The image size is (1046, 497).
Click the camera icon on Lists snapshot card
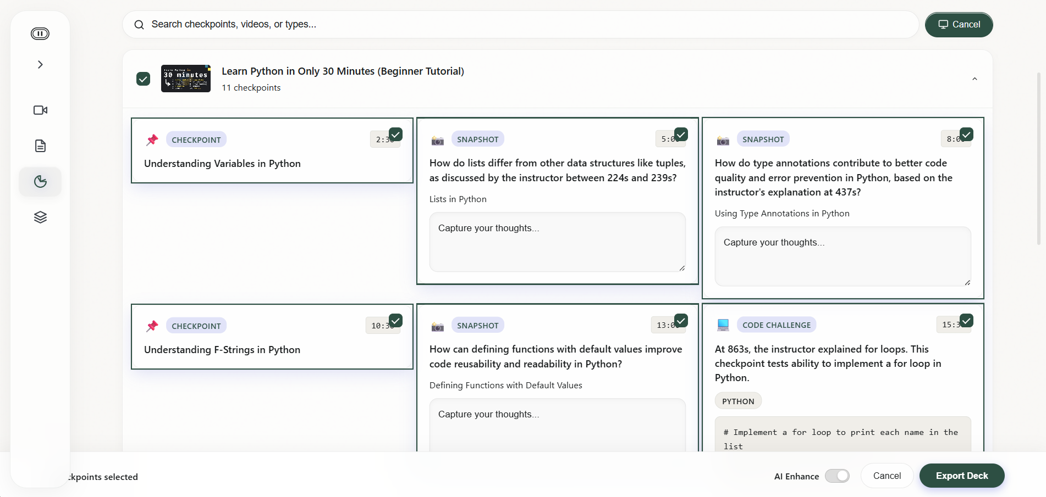click(437, 140)
